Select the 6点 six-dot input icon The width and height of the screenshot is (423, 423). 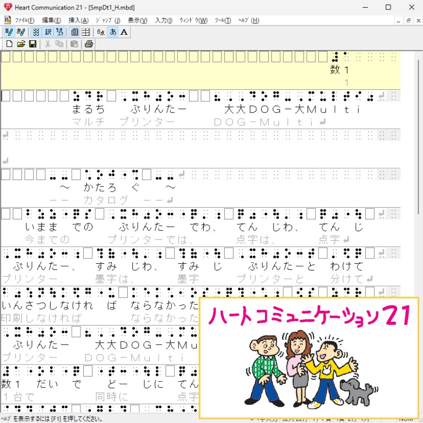[x=101, y=32]
